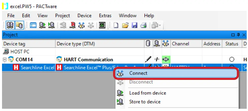Choose Connect in the context menu
This screenshot has height=111, width=248.
(x=177, y=73)
